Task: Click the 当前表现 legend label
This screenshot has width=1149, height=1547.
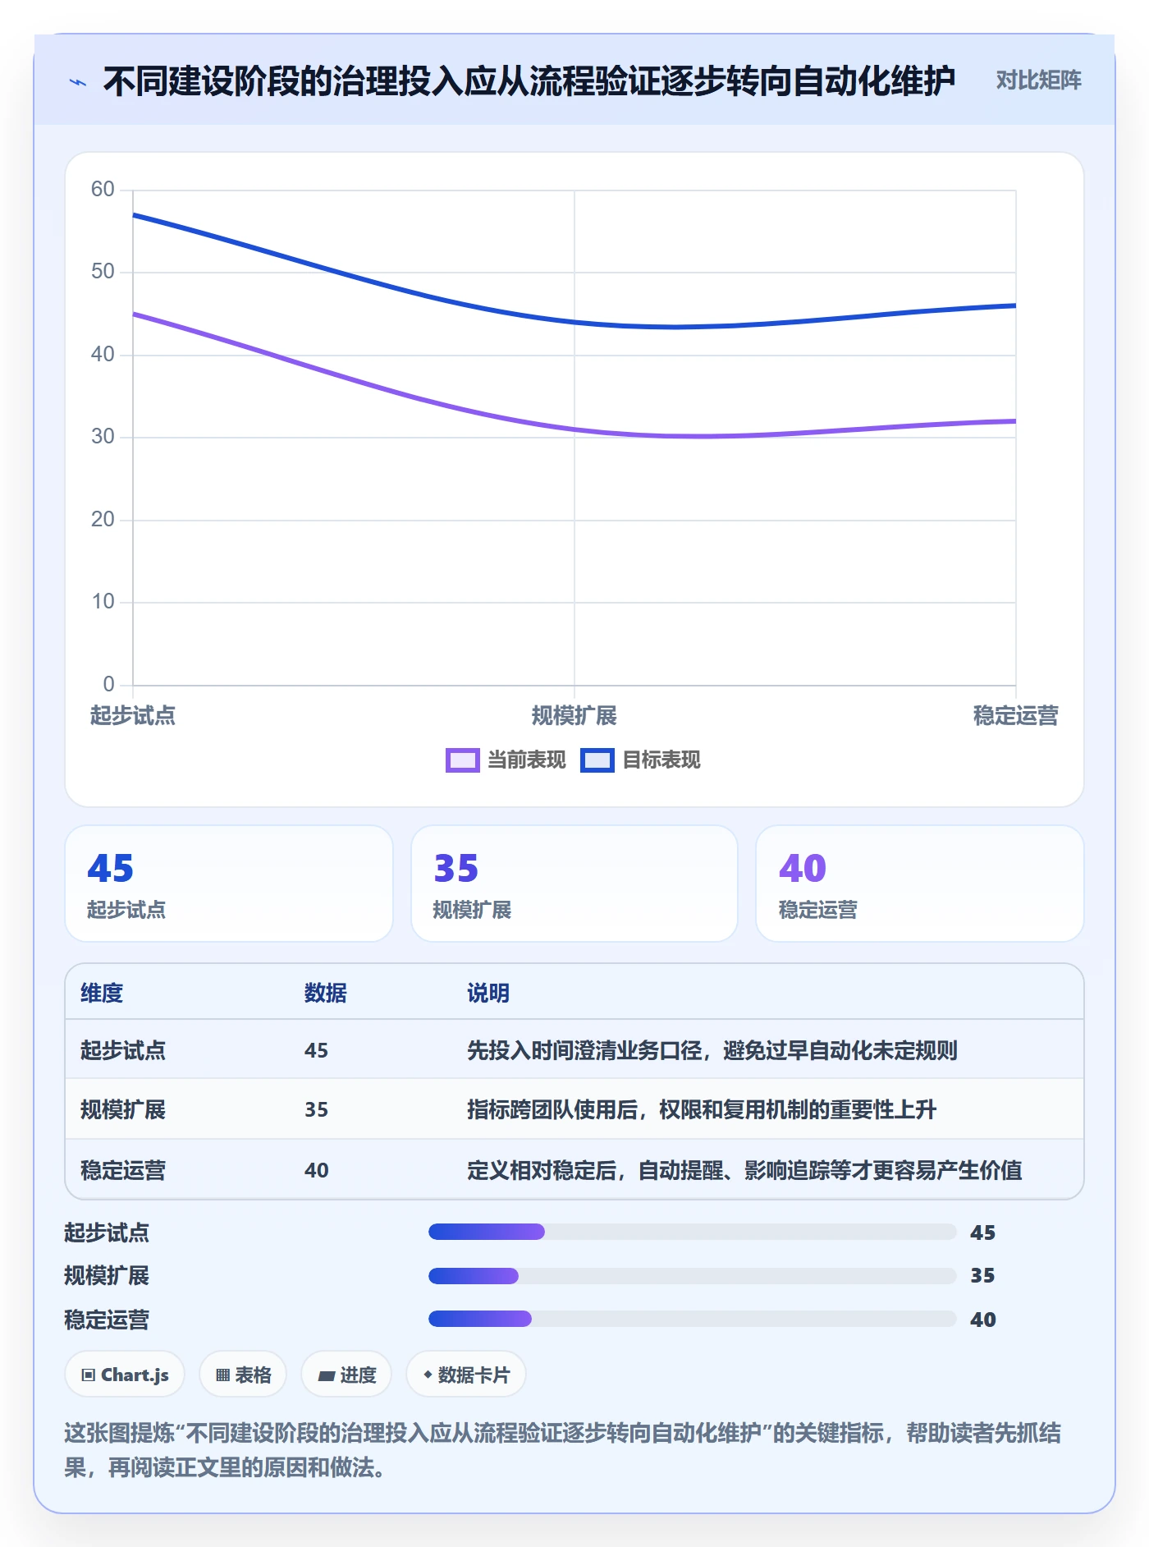Action: pyautogui.click(x=527, y=760)
